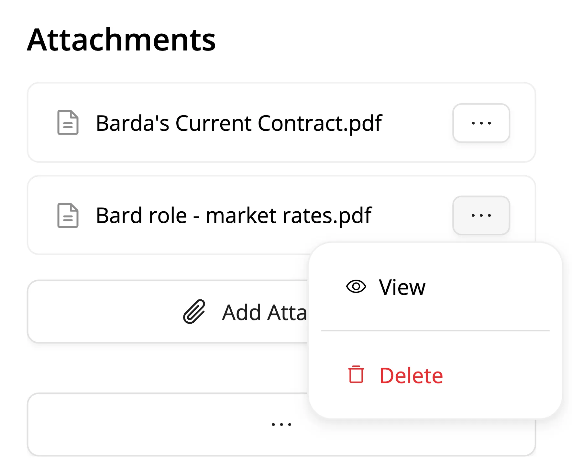Click the document icon beside Barda's Current Contract.pdf
Image resolution: width=572 pixels, height=468 pixels.
[x=68, y=123]
